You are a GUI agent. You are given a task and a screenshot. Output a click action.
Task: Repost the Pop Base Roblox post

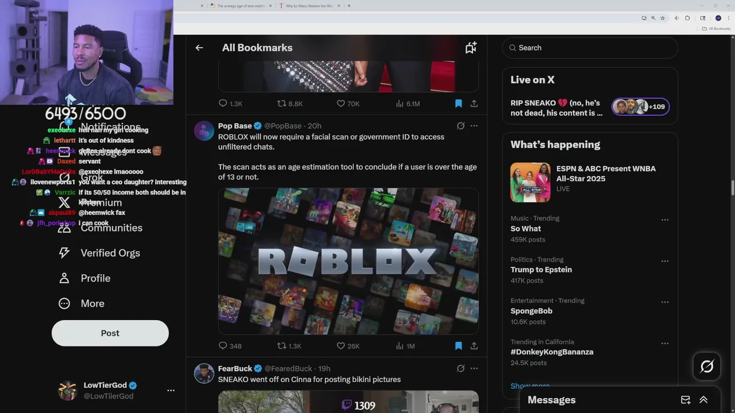click(289, 346)
